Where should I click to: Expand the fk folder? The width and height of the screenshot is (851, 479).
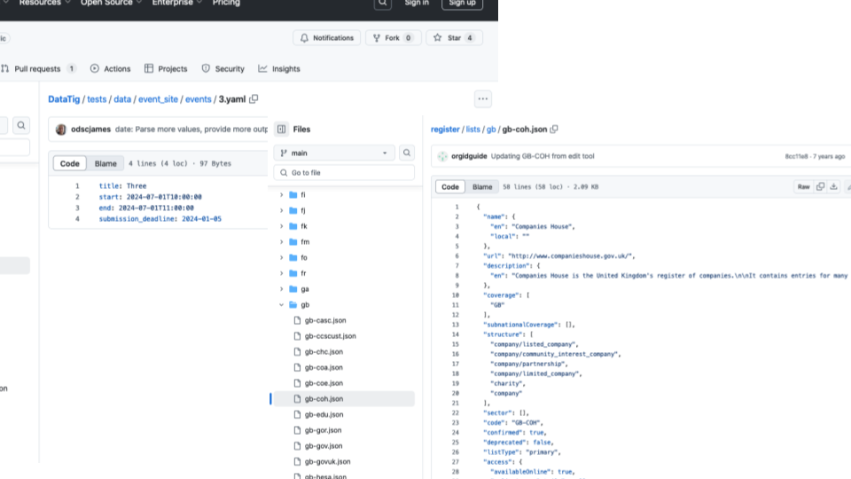click(281, 226)
